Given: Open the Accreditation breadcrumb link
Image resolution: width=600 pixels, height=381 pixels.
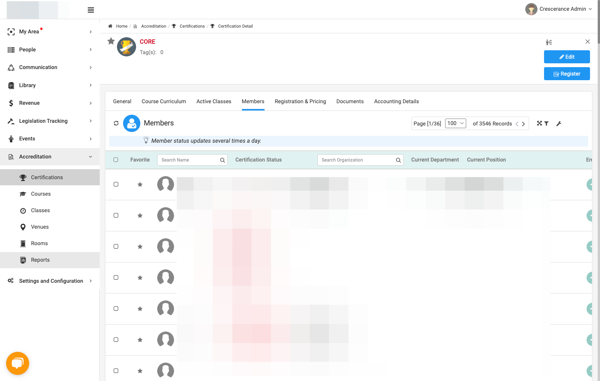Looking at the screenshot, I should [154, 26].
